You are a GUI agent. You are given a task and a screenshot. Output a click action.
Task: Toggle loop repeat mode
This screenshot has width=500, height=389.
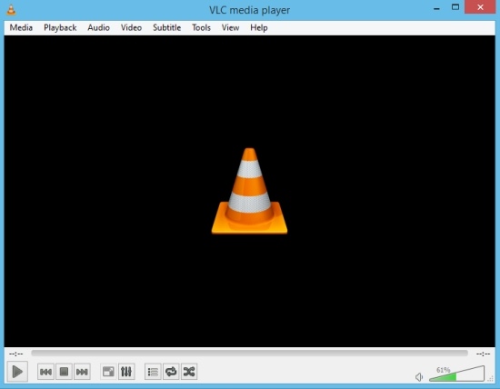pyautogui.click(x=171, y=372)
